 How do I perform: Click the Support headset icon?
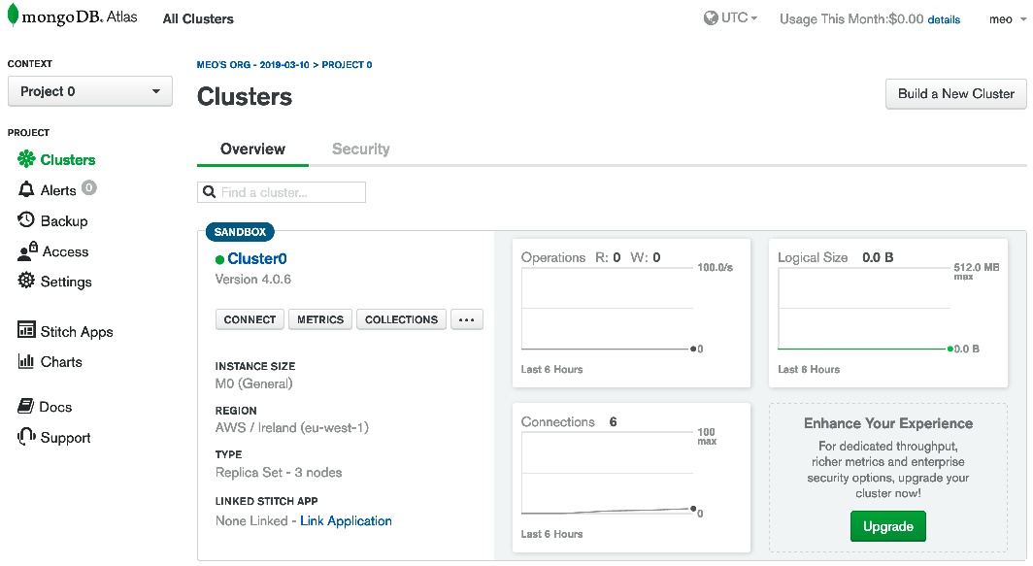click(x=26, y=436)
